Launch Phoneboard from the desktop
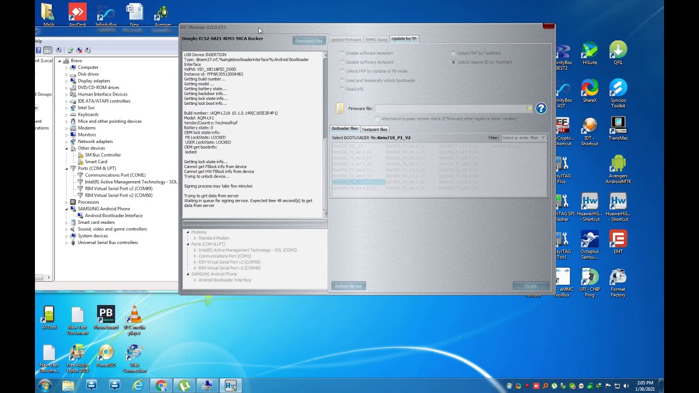Viewport: 699px width, 393px height. (x=106, y=317)
